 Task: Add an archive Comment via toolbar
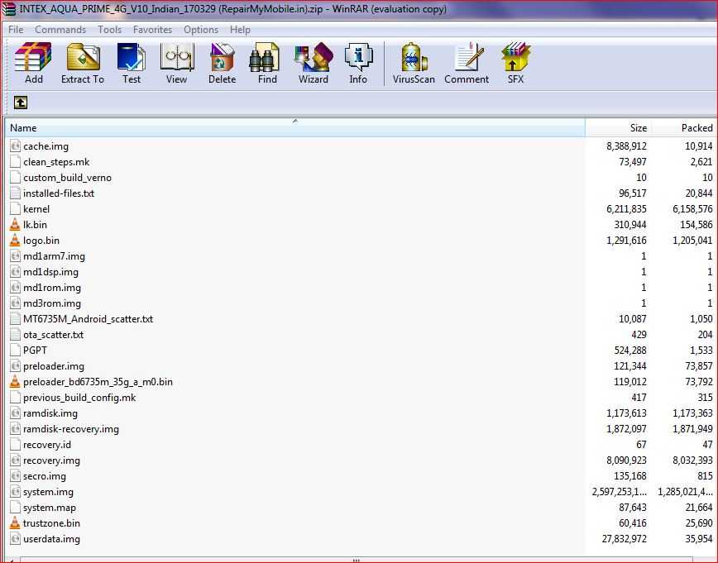(x=467, y=63)
